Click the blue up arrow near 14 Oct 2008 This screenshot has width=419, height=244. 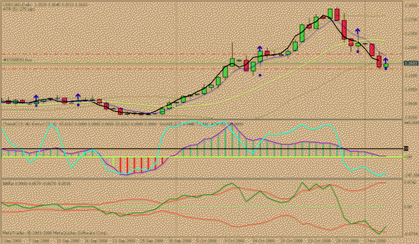[259, 49]
